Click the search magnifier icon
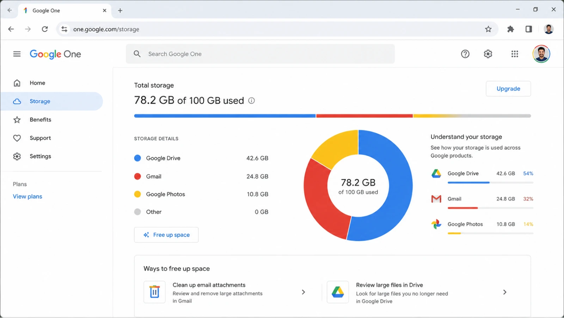This screenshot has width=564, height=318. [x=137, y=54]
